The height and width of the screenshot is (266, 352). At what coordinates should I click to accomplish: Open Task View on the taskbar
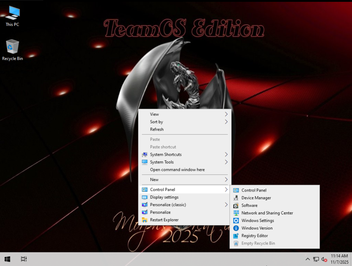coord(24,259)
